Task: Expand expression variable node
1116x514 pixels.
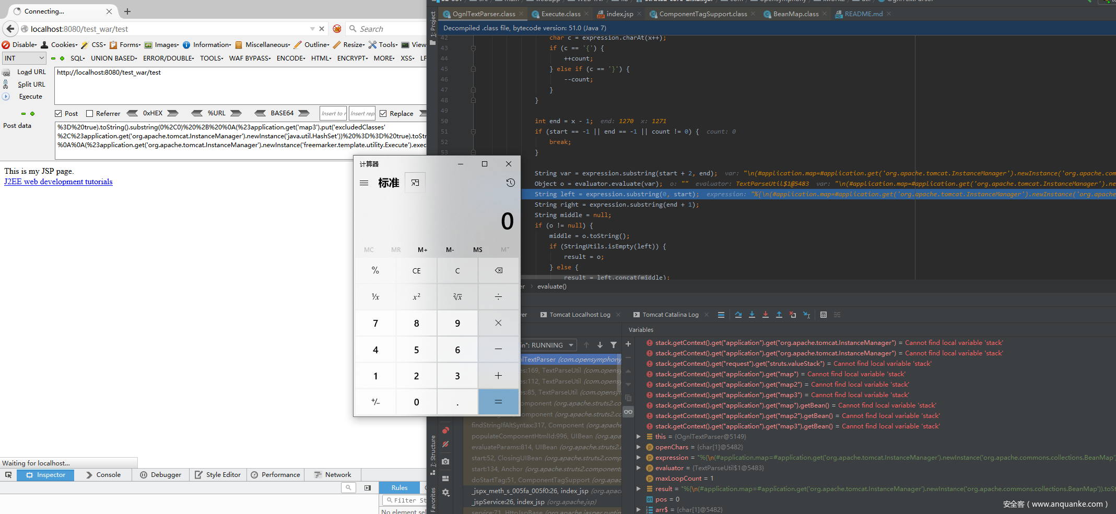Action: click(x=638, y=458)
